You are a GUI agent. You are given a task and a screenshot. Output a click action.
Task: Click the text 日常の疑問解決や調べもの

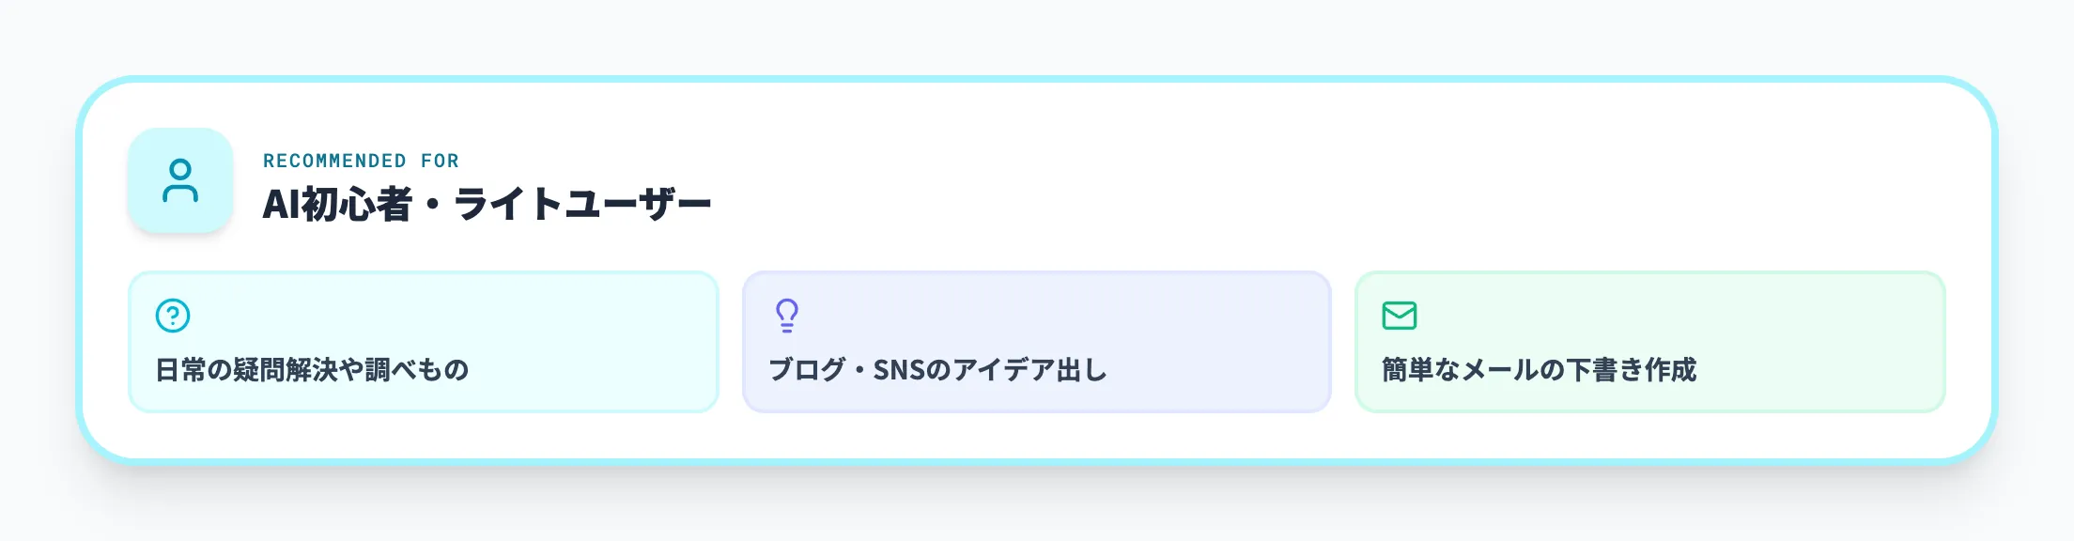tap(315, 368)
